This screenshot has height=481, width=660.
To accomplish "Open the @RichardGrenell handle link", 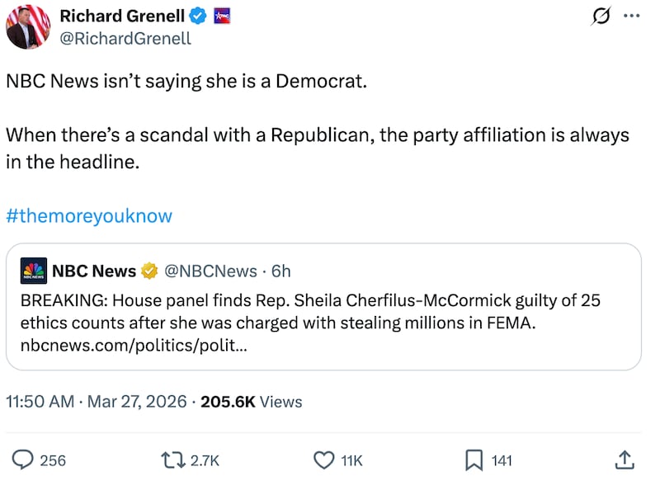I will [x=125, y=38].
